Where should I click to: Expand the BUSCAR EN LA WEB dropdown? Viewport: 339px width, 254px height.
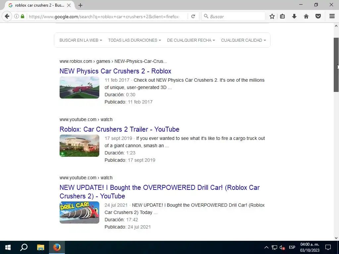(81, 40)
